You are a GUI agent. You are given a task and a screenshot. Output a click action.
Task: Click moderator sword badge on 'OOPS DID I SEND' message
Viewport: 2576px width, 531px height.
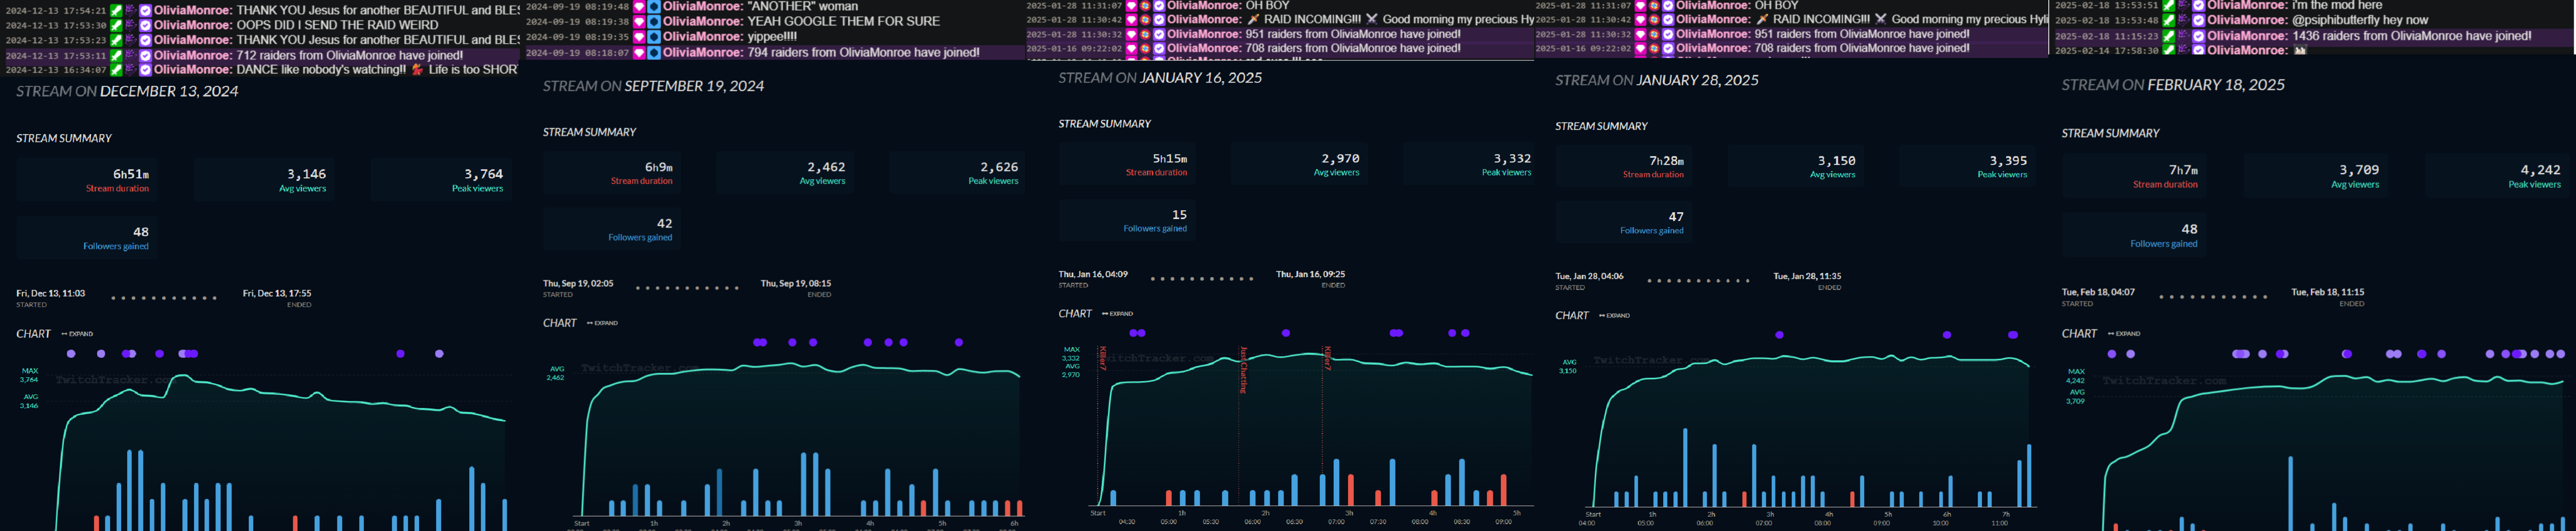(x=116, y=25)
